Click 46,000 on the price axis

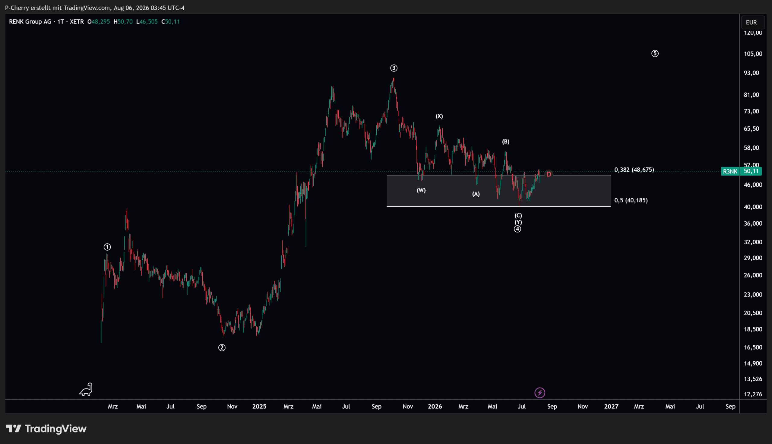(x=753, y=185)
